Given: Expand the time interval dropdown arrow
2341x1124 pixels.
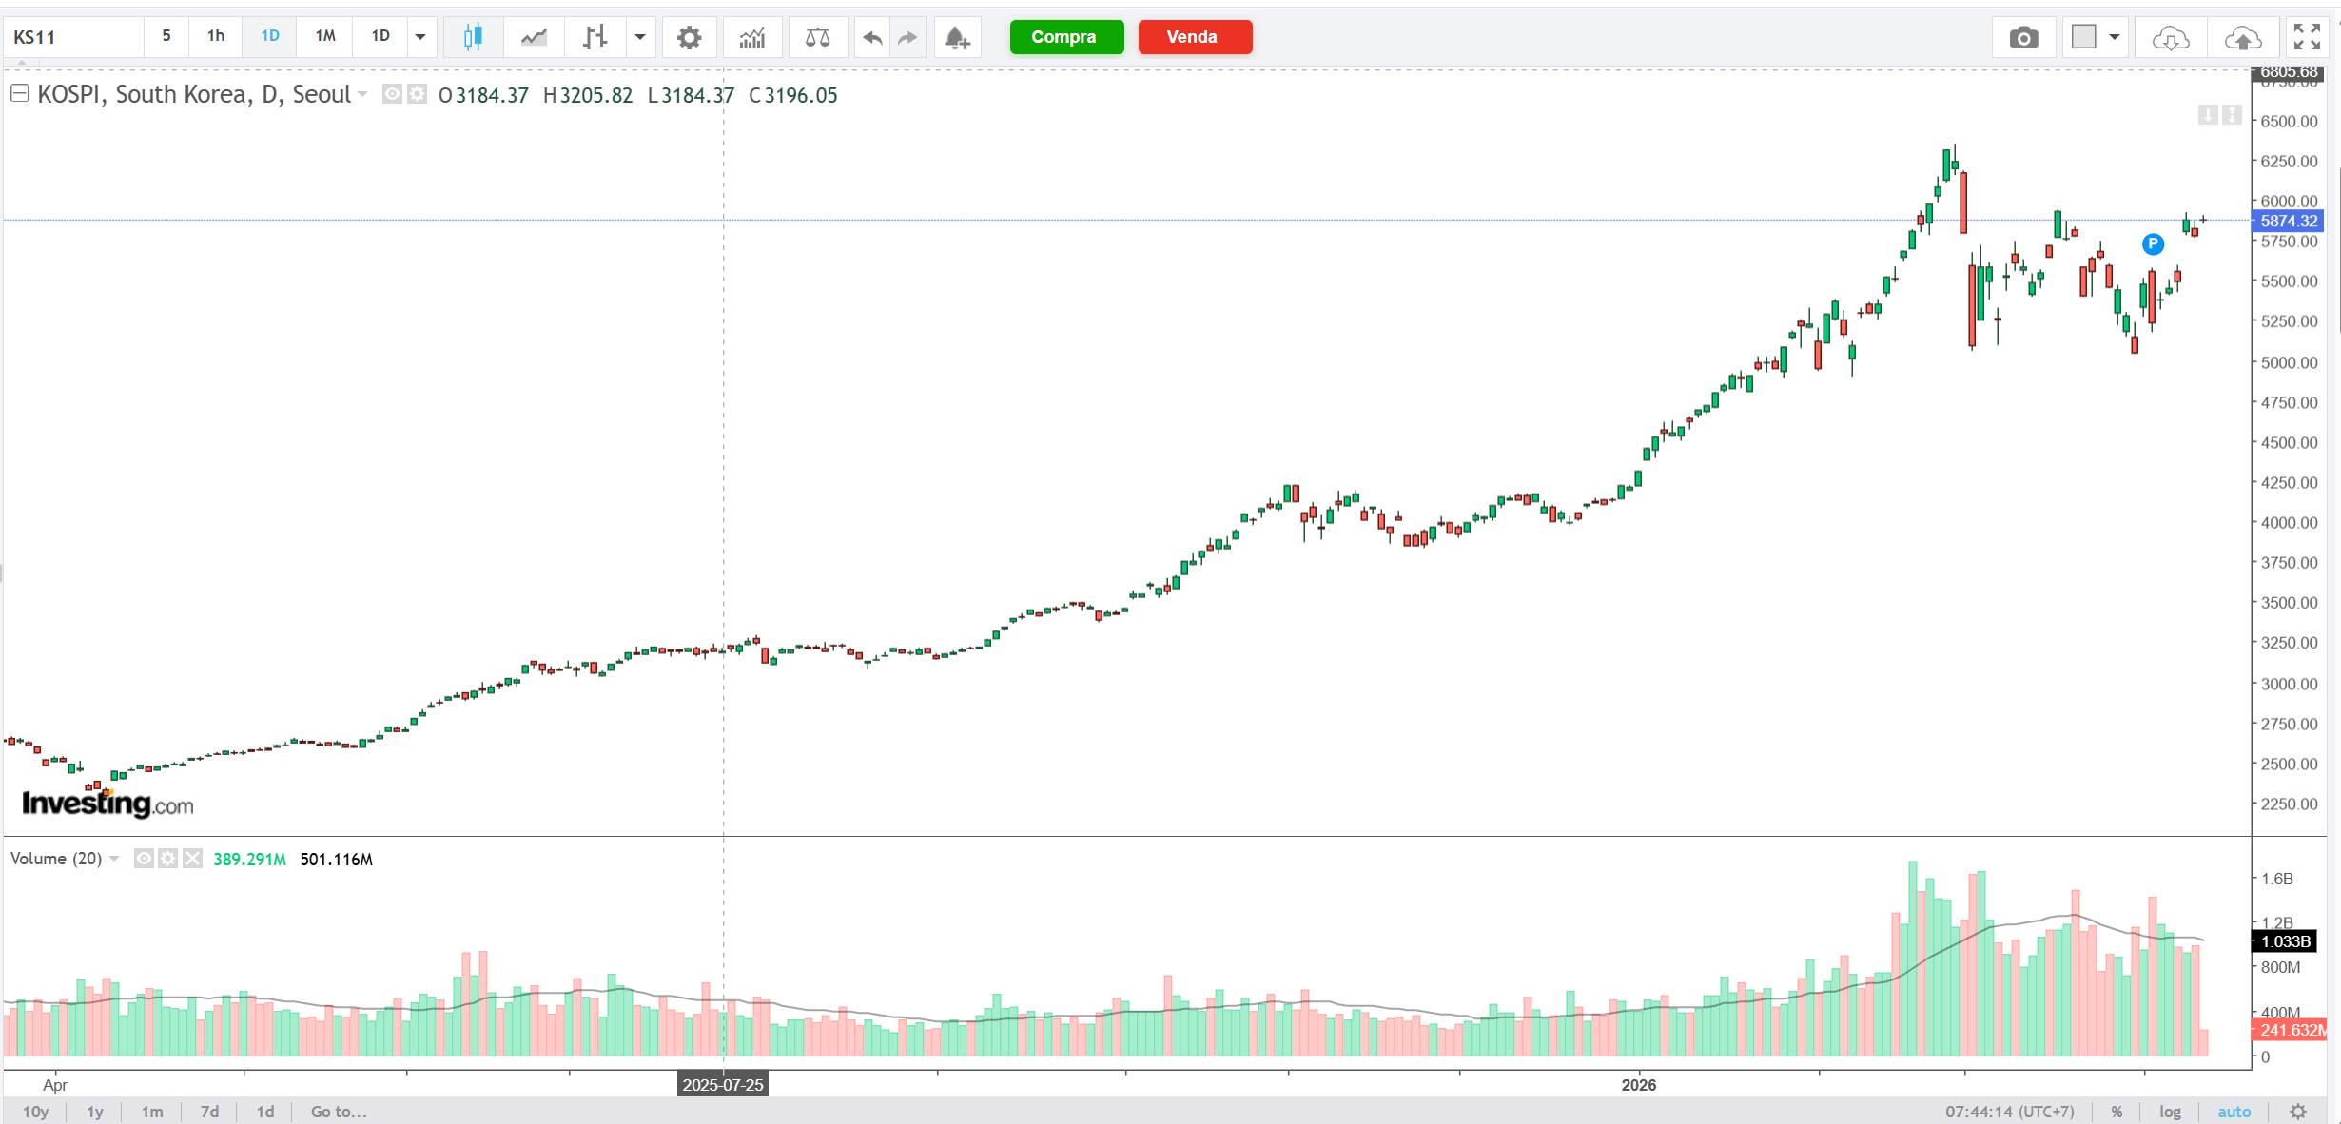Looking at the screenshot, I should (x=419, y=37).
